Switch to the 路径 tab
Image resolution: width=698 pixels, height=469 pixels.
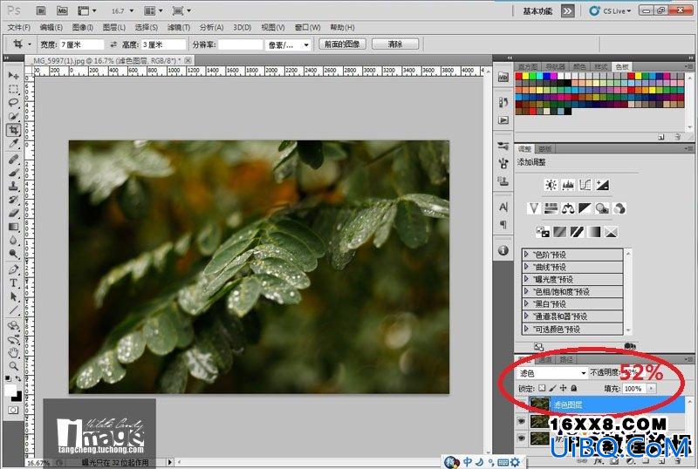[566, 359]
